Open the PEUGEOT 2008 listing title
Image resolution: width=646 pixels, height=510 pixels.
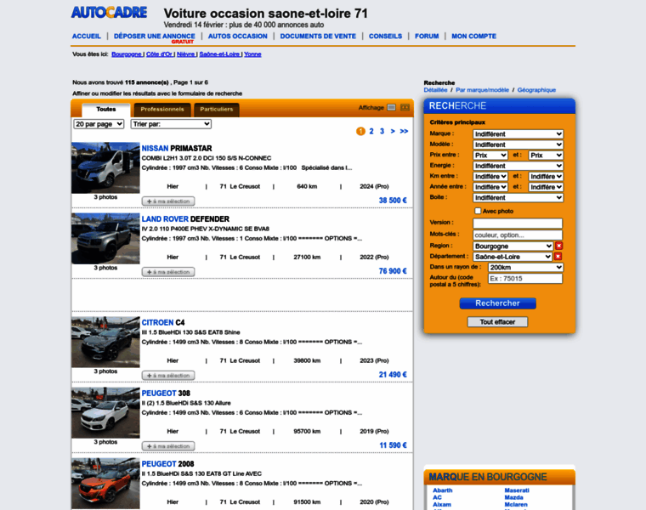(167, 464)
